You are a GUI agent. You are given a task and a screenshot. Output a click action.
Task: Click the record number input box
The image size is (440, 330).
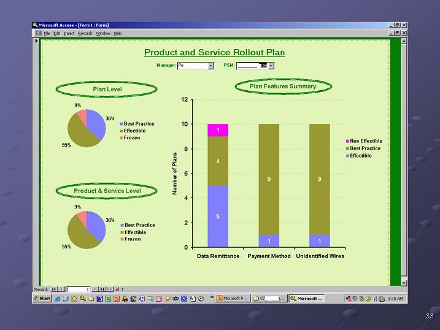[78, 289]
